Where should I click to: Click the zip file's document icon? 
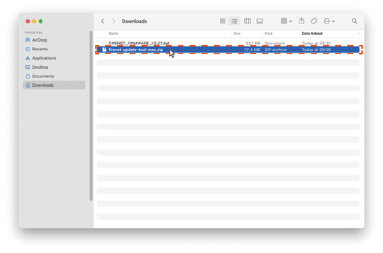[x=104, y=49]
